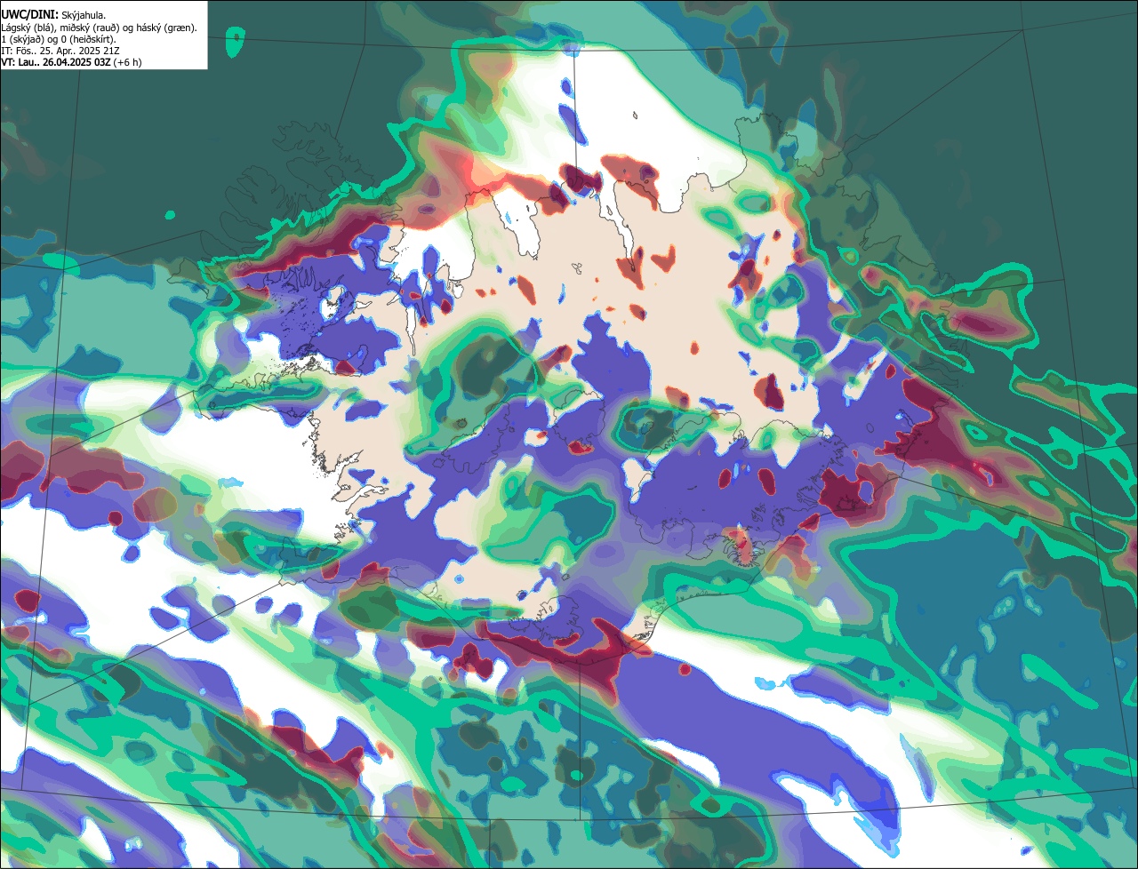
Task: Click the forecast offset '(+6 h)'
Action: (x=127, y=62)
